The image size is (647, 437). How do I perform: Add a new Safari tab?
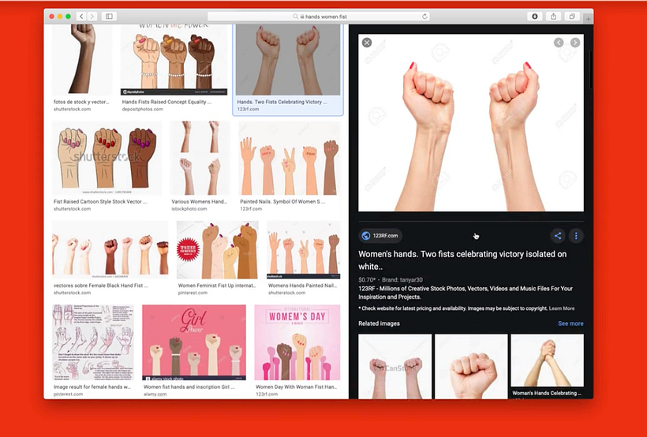[x=588, y=18]
